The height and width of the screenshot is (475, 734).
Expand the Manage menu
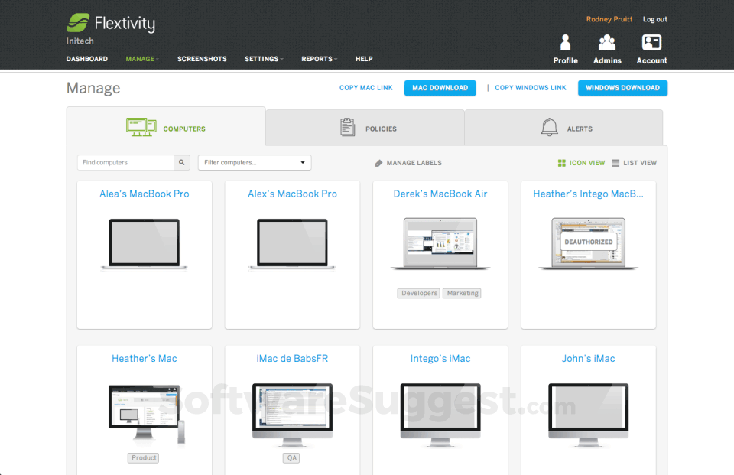pyautogui.click(x=141, y=59)
